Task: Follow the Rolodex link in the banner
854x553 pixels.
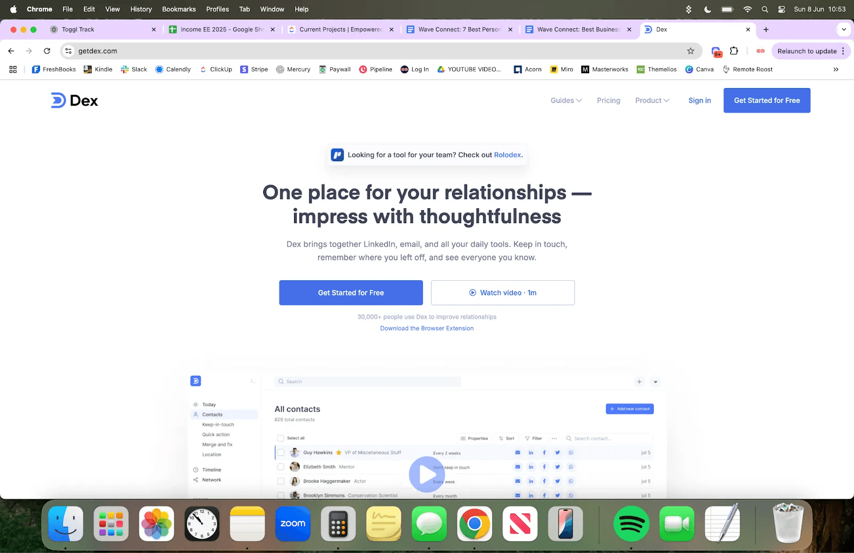Action: [507, 155]
